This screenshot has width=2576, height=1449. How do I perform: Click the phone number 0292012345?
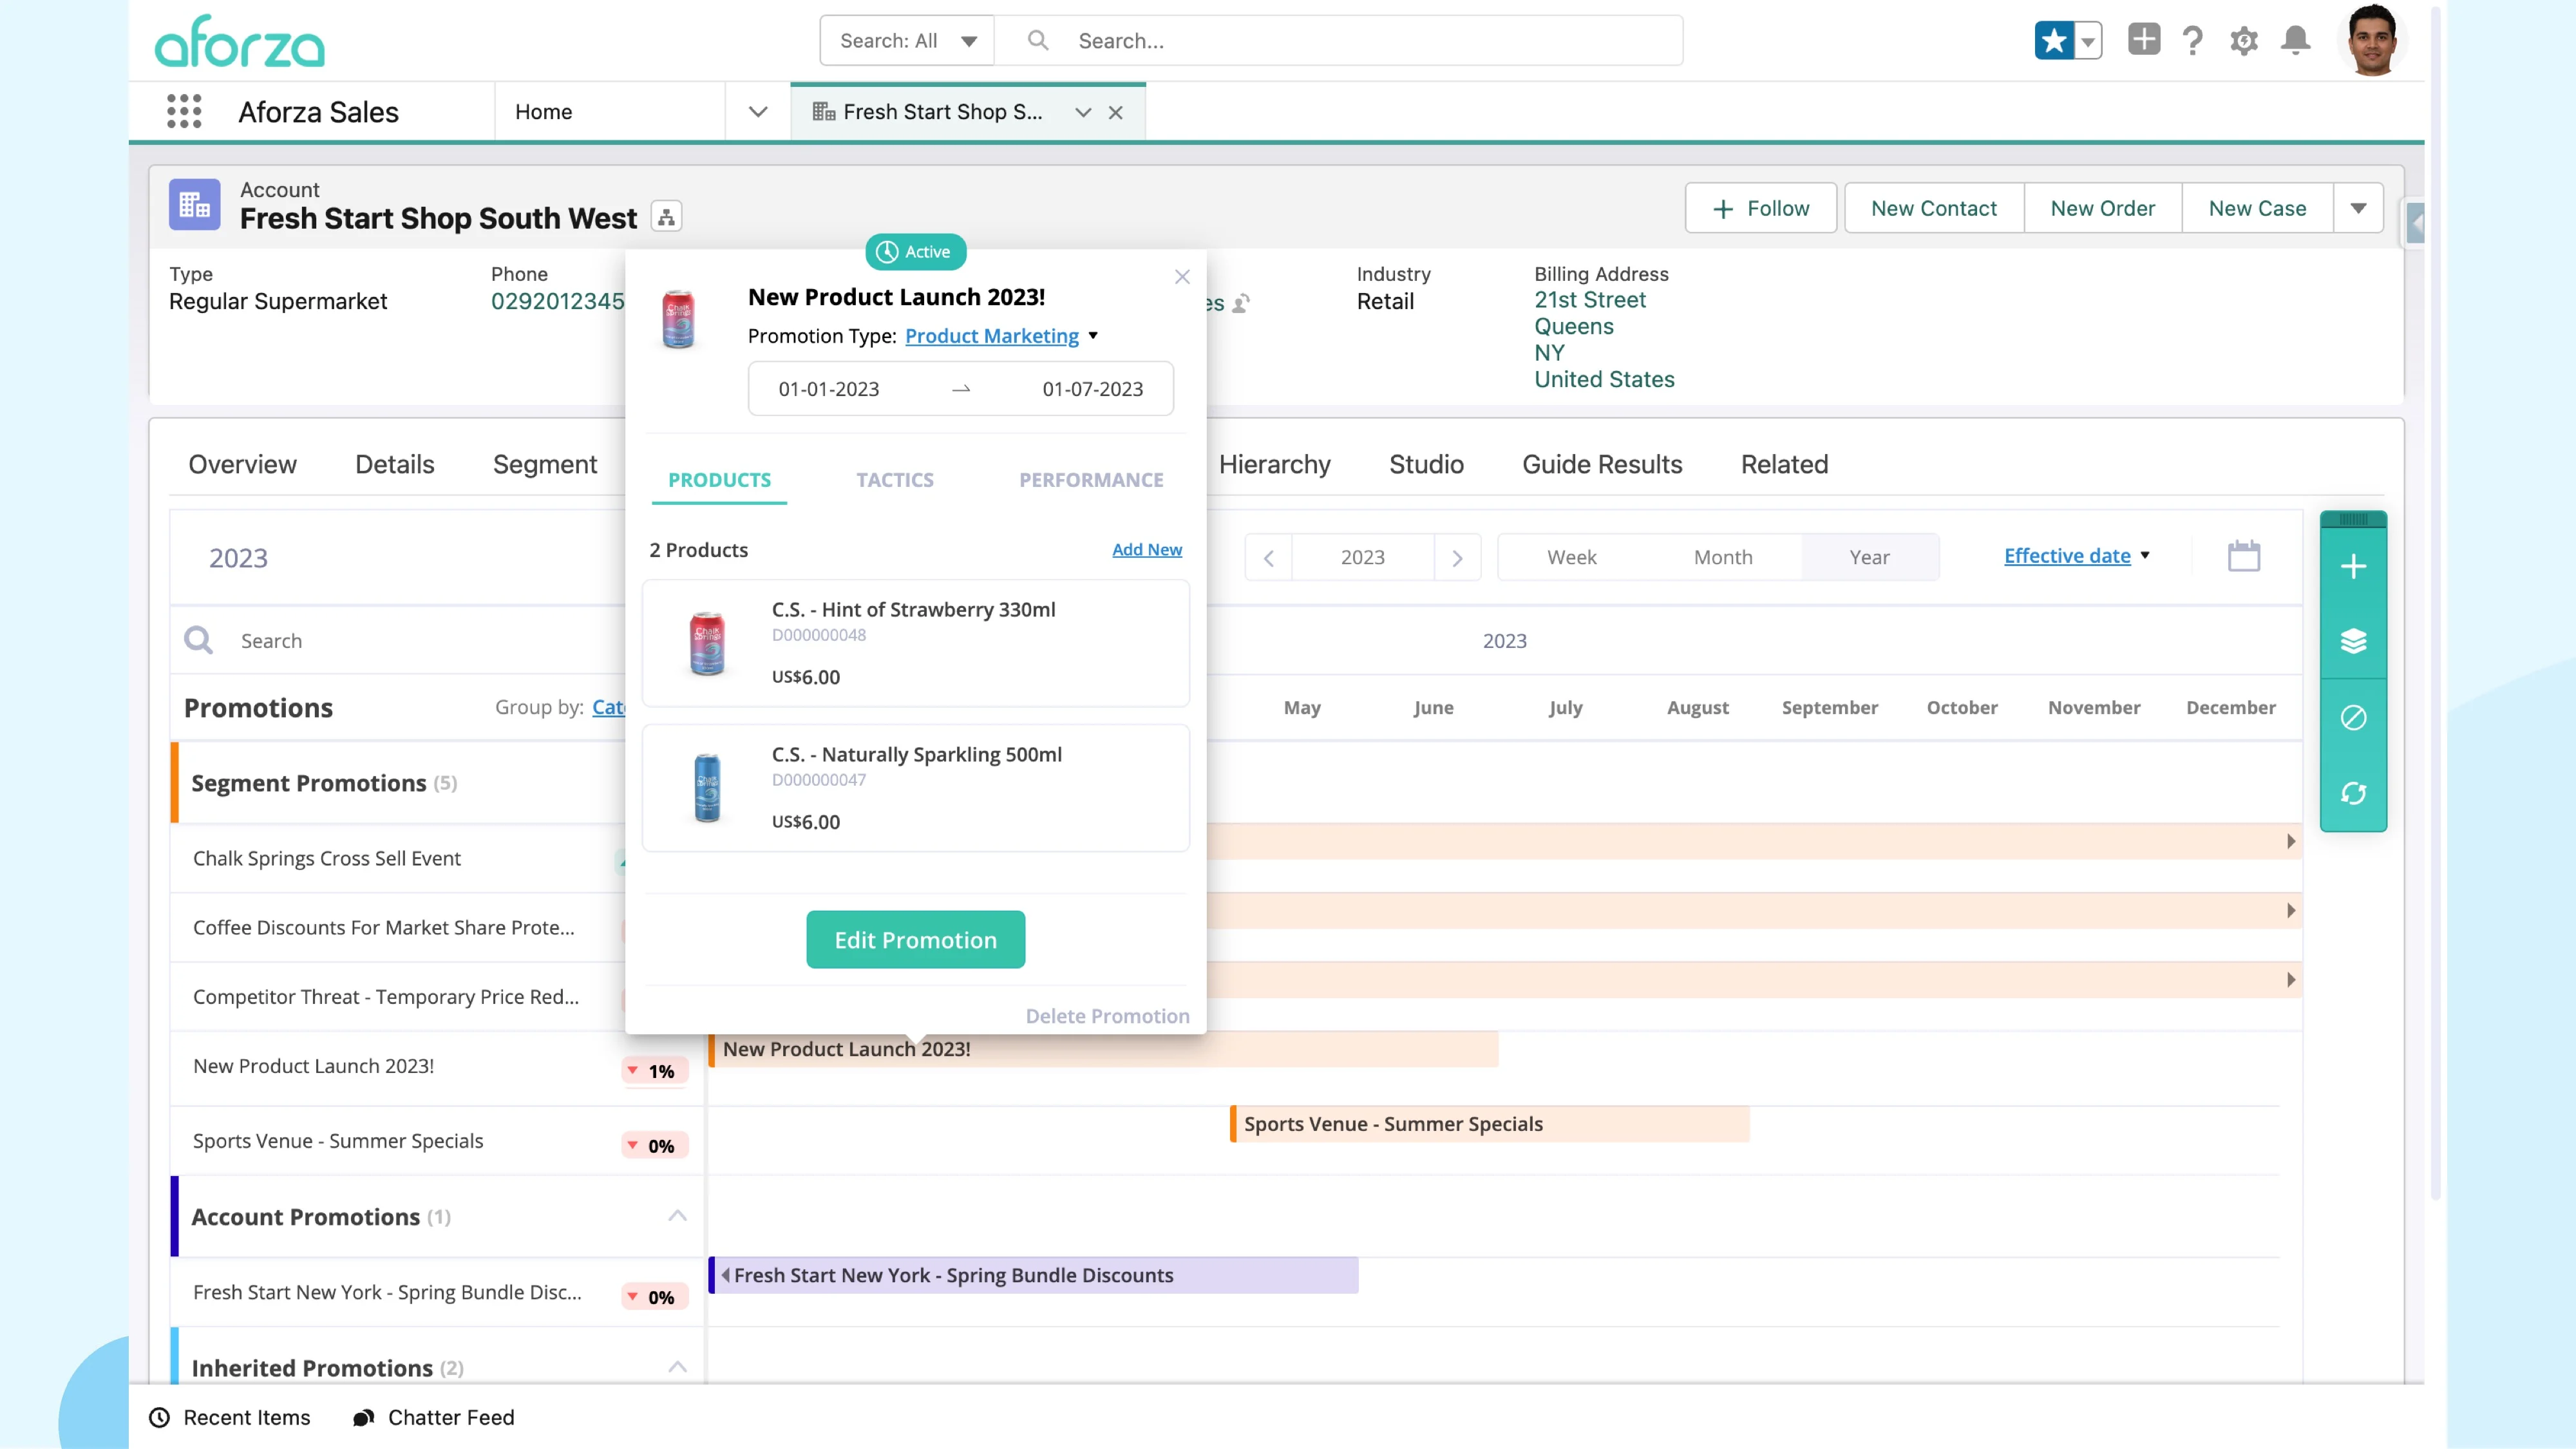point(558,301)
